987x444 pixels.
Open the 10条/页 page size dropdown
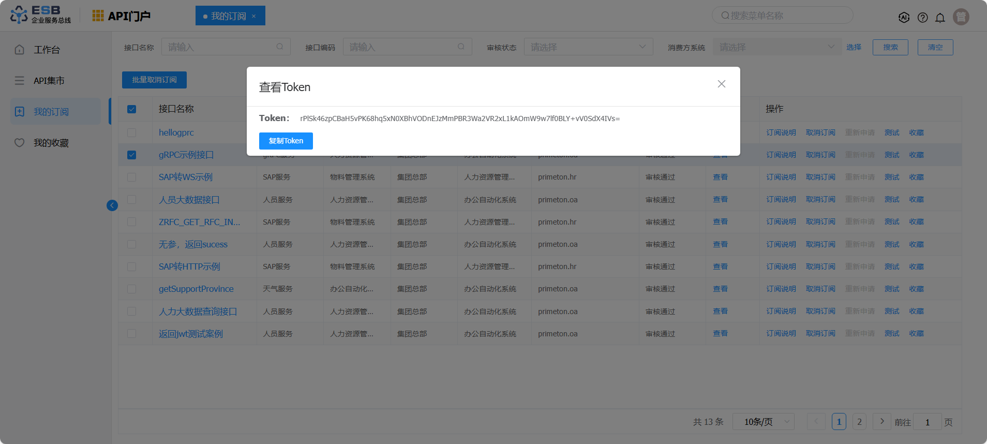pyautogui.click(x=763, y=422)
